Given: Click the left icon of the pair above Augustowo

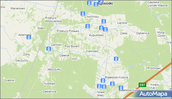Looking at the screenshot, I should pyautogui.click(x=101, y=28).
